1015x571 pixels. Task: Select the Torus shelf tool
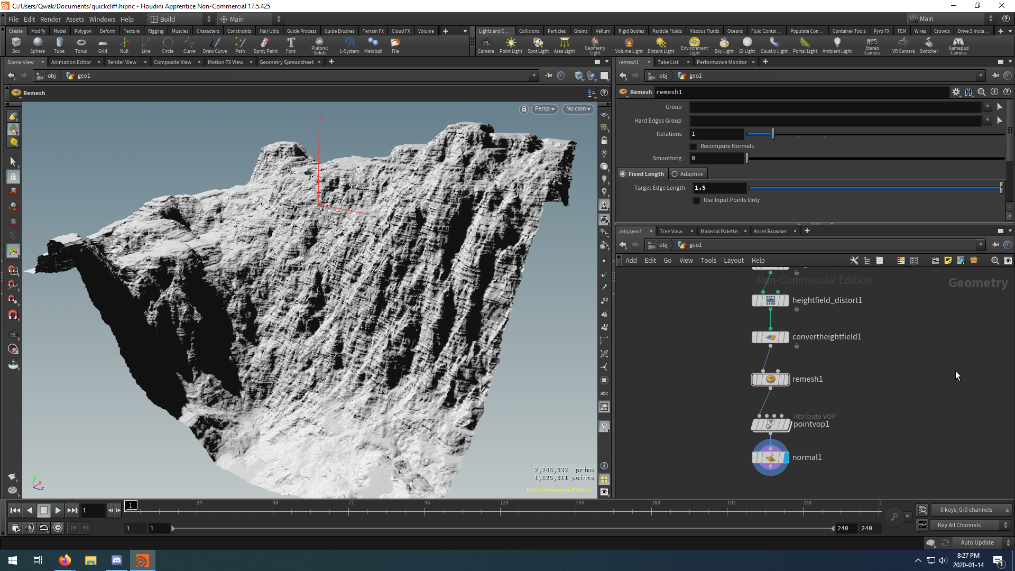click(81, 45)
